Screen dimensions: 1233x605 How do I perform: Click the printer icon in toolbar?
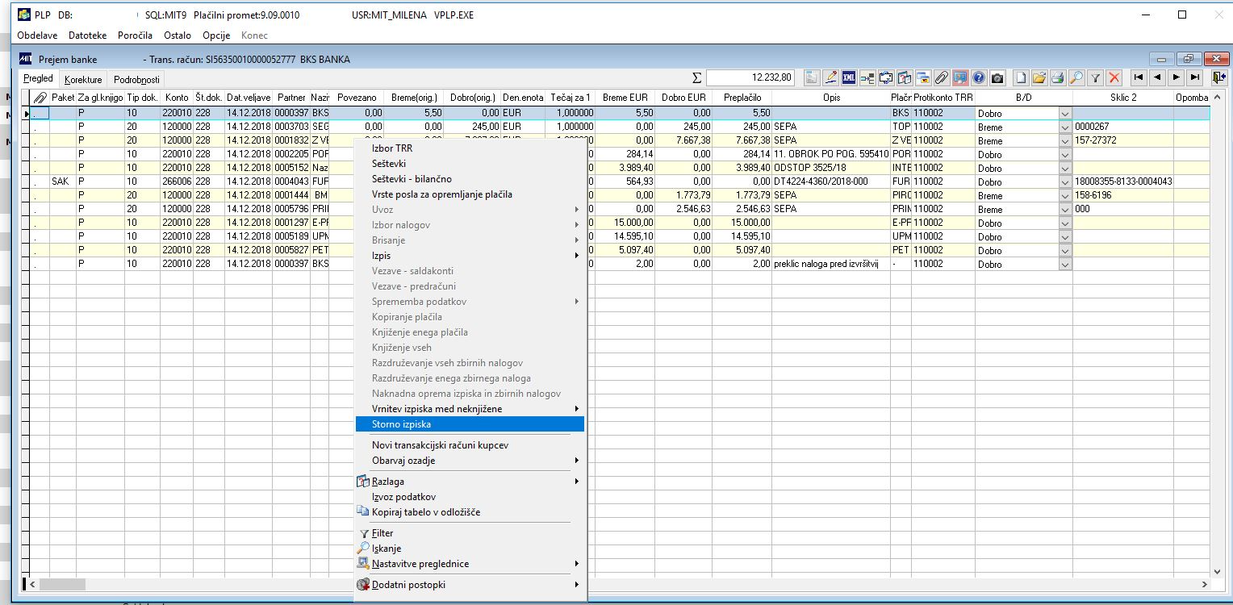1058,77
